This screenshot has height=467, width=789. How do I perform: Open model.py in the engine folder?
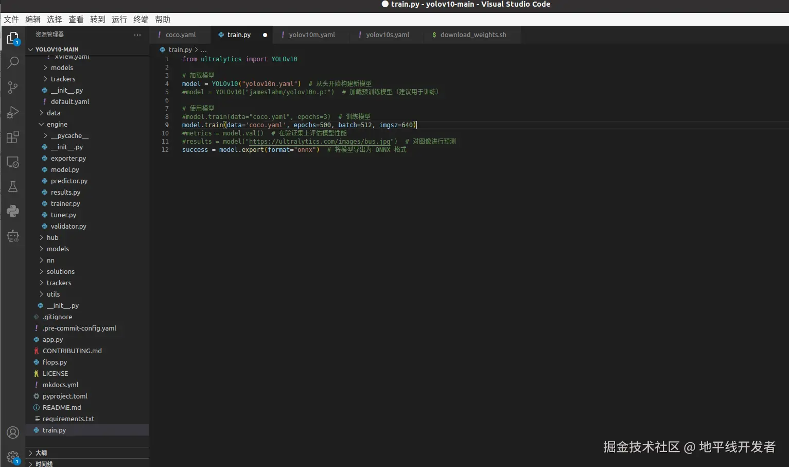pos(65,170)
